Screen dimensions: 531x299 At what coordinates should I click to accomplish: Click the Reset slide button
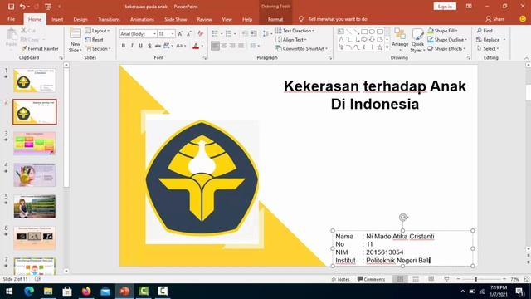[x=95, y=40]
